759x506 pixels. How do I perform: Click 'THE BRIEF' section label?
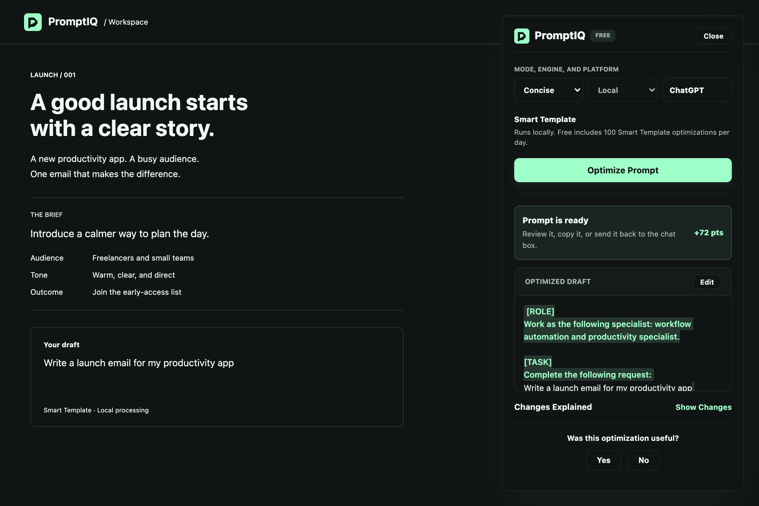(46, 215)
